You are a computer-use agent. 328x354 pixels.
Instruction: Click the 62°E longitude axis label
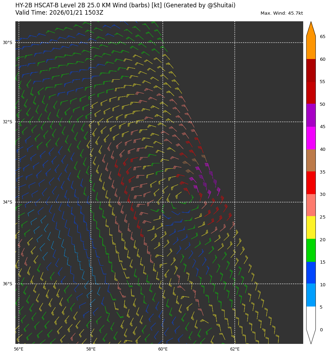[235, 349]
